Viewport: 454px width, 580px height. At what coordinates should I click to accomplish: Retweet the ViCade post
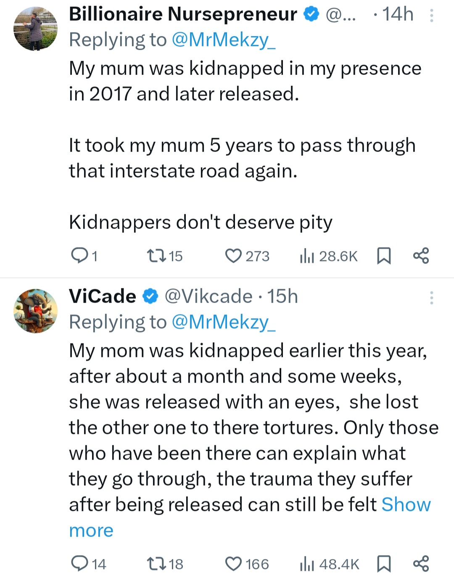click(156, 563)
